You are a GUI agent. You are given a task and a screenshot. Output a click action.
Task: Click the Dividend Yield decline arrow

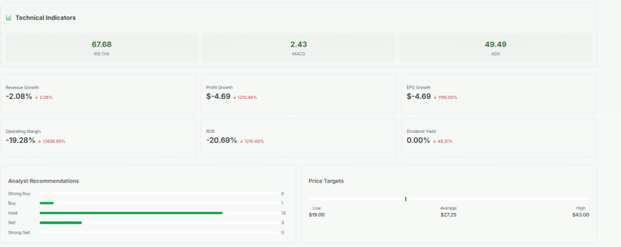click(x=435, y=141)
